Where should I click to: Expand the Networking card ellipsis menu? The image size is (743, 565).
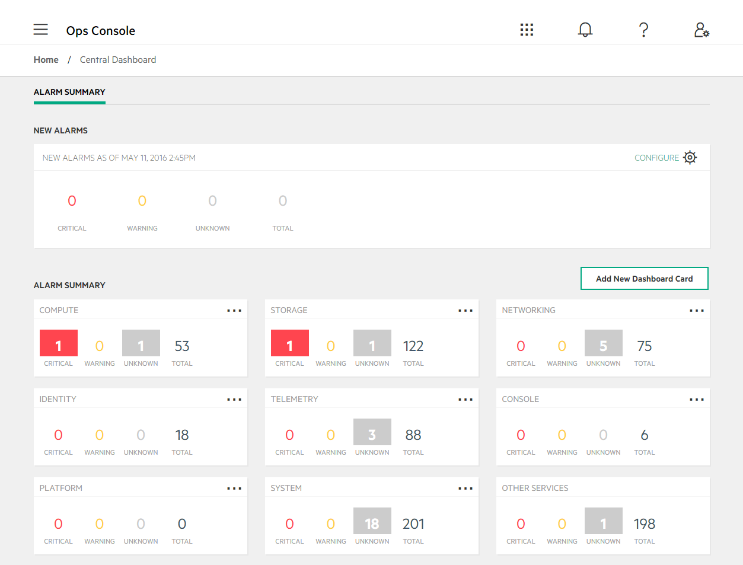coord(697,311)
